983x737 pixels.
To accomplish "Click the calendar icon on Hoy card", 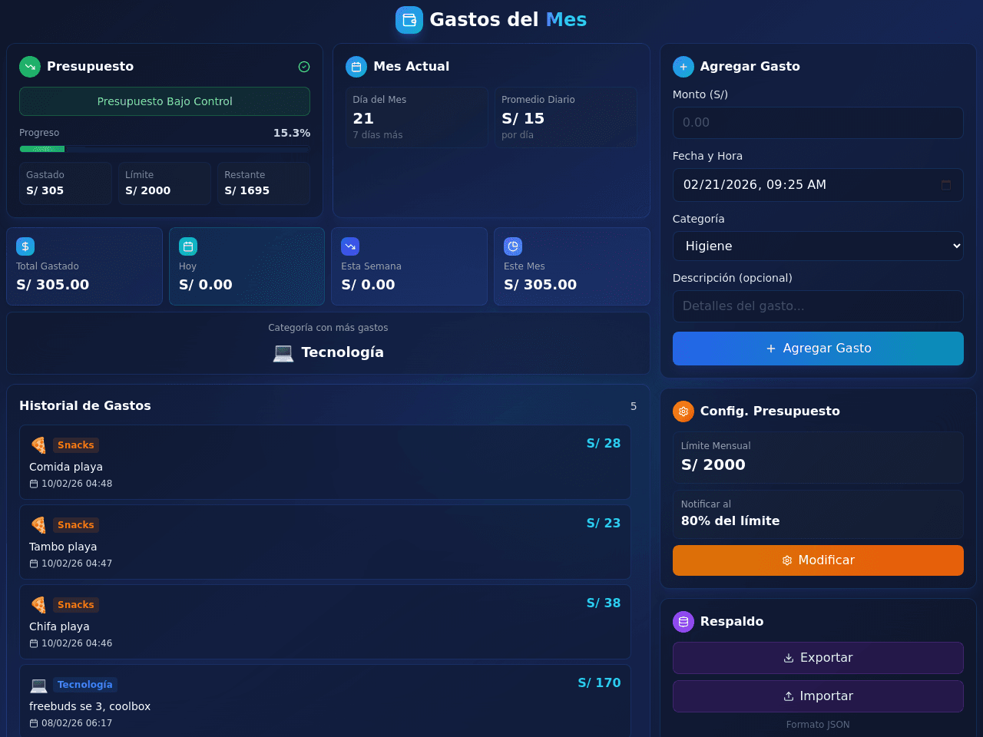I will pos(188,246).
